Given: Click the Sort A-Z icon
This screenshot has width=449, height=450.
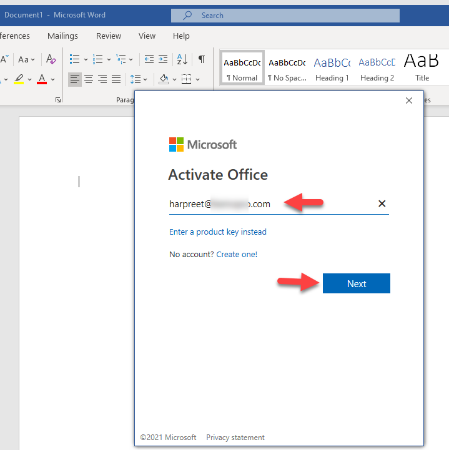Looking at the screenshot, I should (x=182, y=59).
